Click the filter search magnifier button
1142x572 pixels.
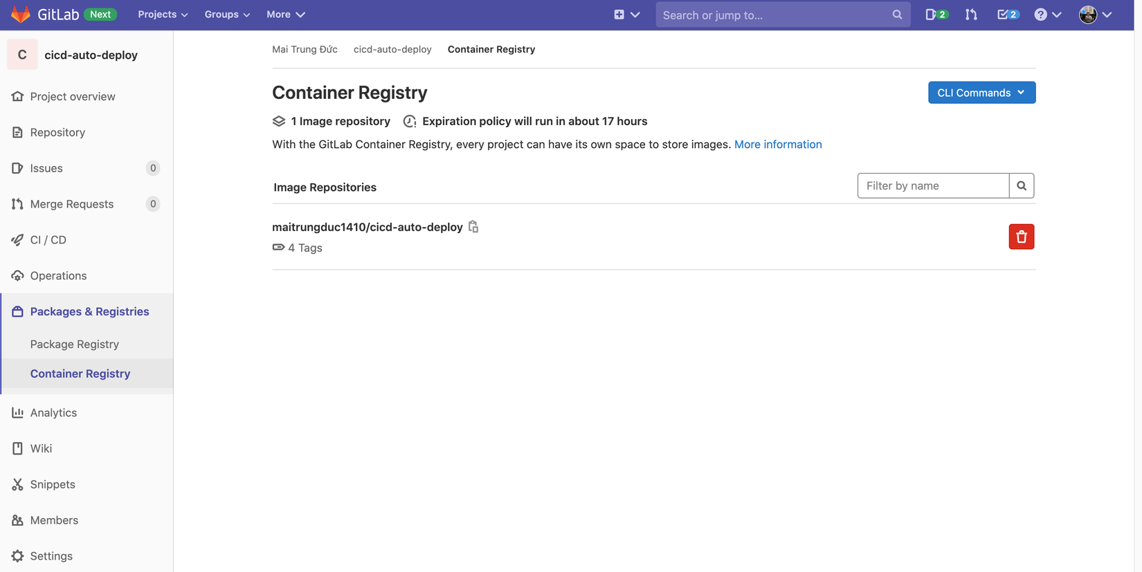[1022, 185]
